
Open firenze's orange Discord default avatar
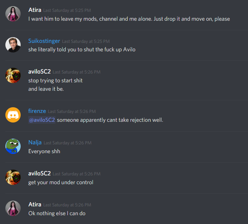coord(13,115)
